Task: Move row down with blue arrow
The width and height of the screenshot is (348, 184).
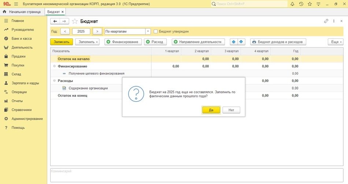Action: [x=241, y=42]
